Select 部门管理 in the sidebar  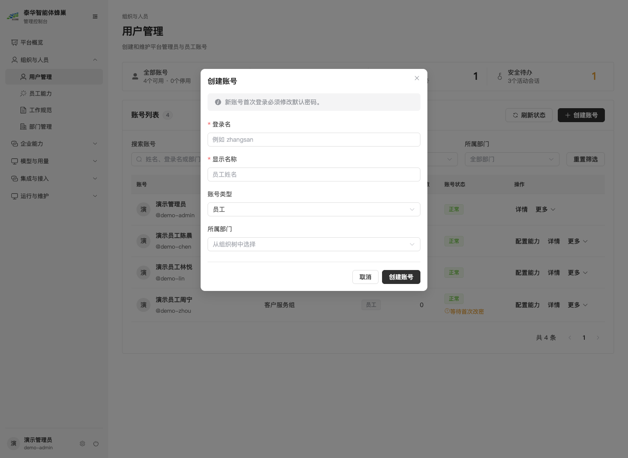point(54,126)
